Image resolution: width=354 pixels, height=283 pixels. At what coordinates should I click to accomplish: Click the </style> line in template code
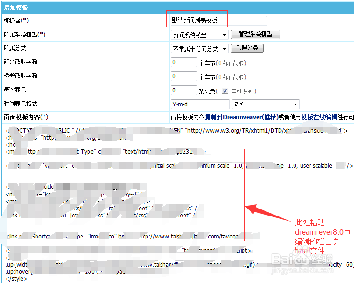pos(16,279)
